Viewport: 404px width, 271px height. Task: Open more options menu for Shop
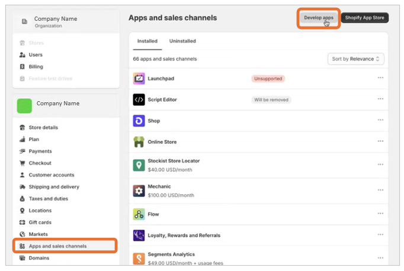tap(380, 120)
